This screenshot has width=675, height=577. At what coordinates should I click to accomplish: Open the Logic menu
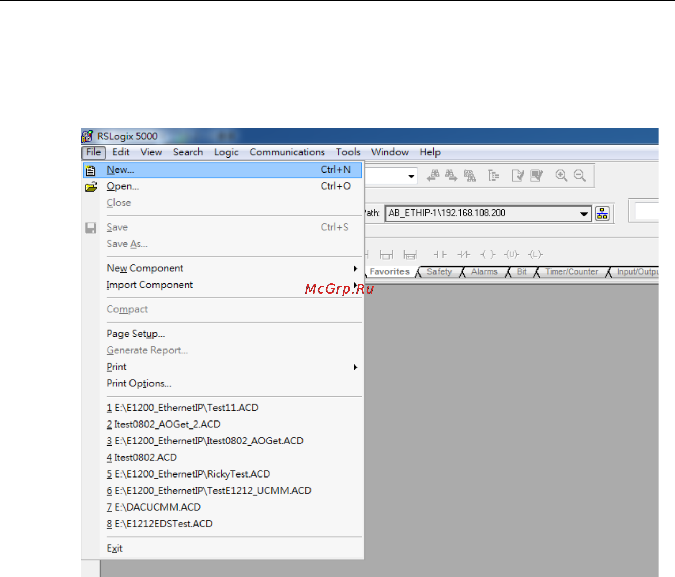coord(226,152)
